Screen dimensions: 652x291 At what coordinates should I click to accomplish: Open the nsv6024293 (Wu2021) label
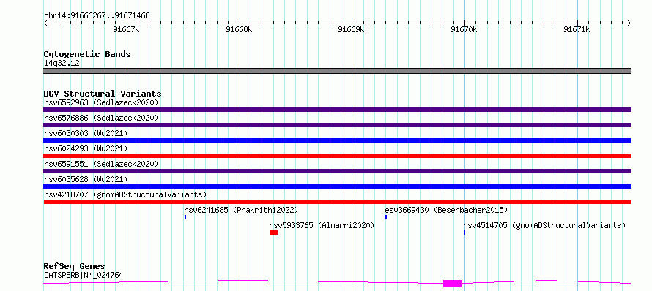click(86, 148)
